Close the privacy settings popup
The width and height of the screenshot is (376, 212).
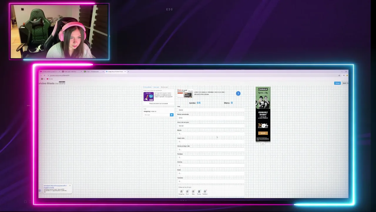coord(70,185)
